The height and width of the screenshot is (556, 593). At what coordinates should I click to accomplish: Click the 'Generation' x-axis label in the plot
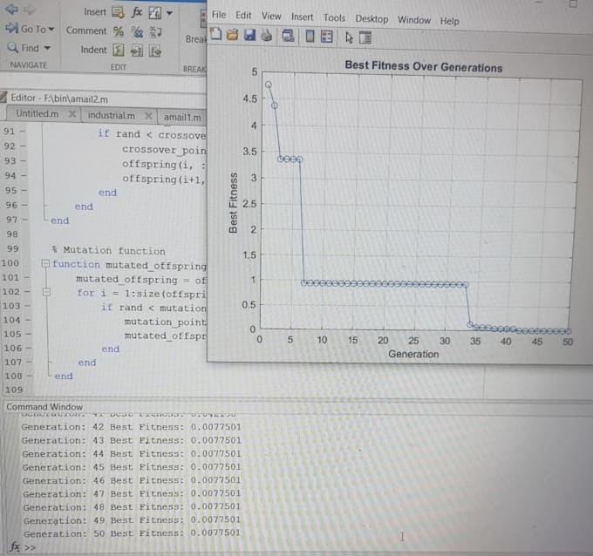click(x=413, y=354)
